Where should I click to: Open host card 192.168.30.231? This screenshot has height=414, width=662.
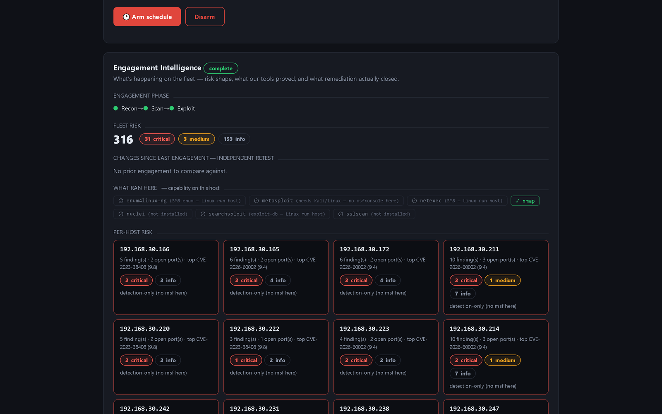pos(276,407)
